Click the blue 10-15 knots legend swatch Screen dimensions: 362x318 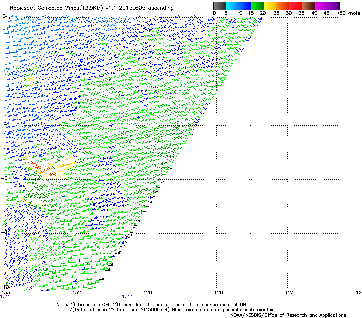click(245, 6)
